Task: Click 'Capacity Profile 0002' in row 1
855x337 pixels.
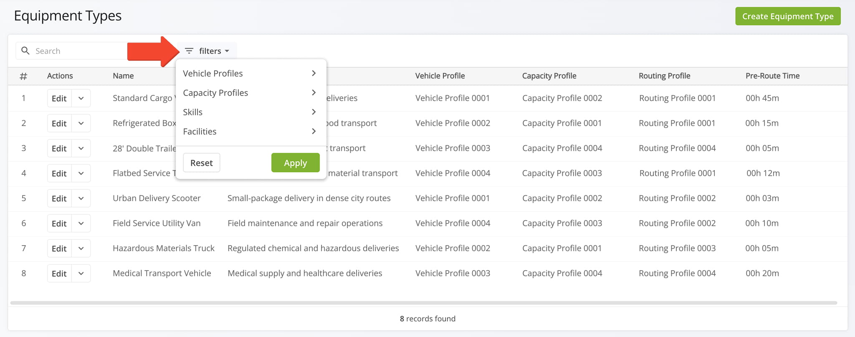Action: [x=562, y=98]
